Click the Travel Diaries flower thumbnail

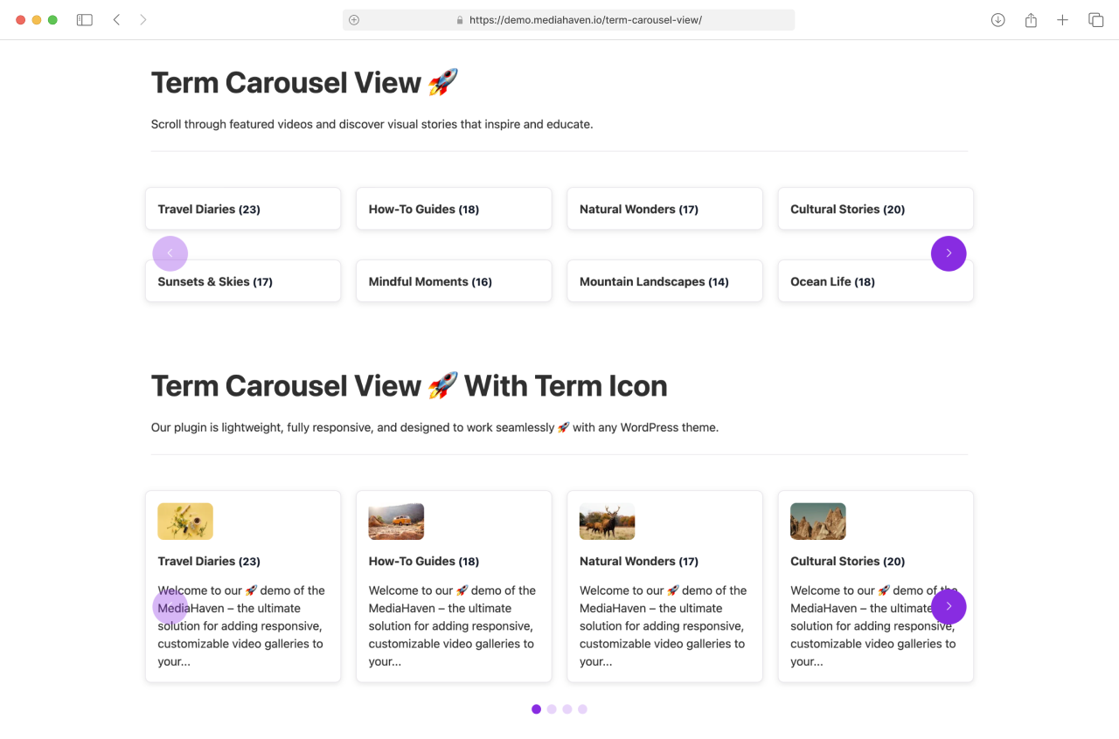185,521
